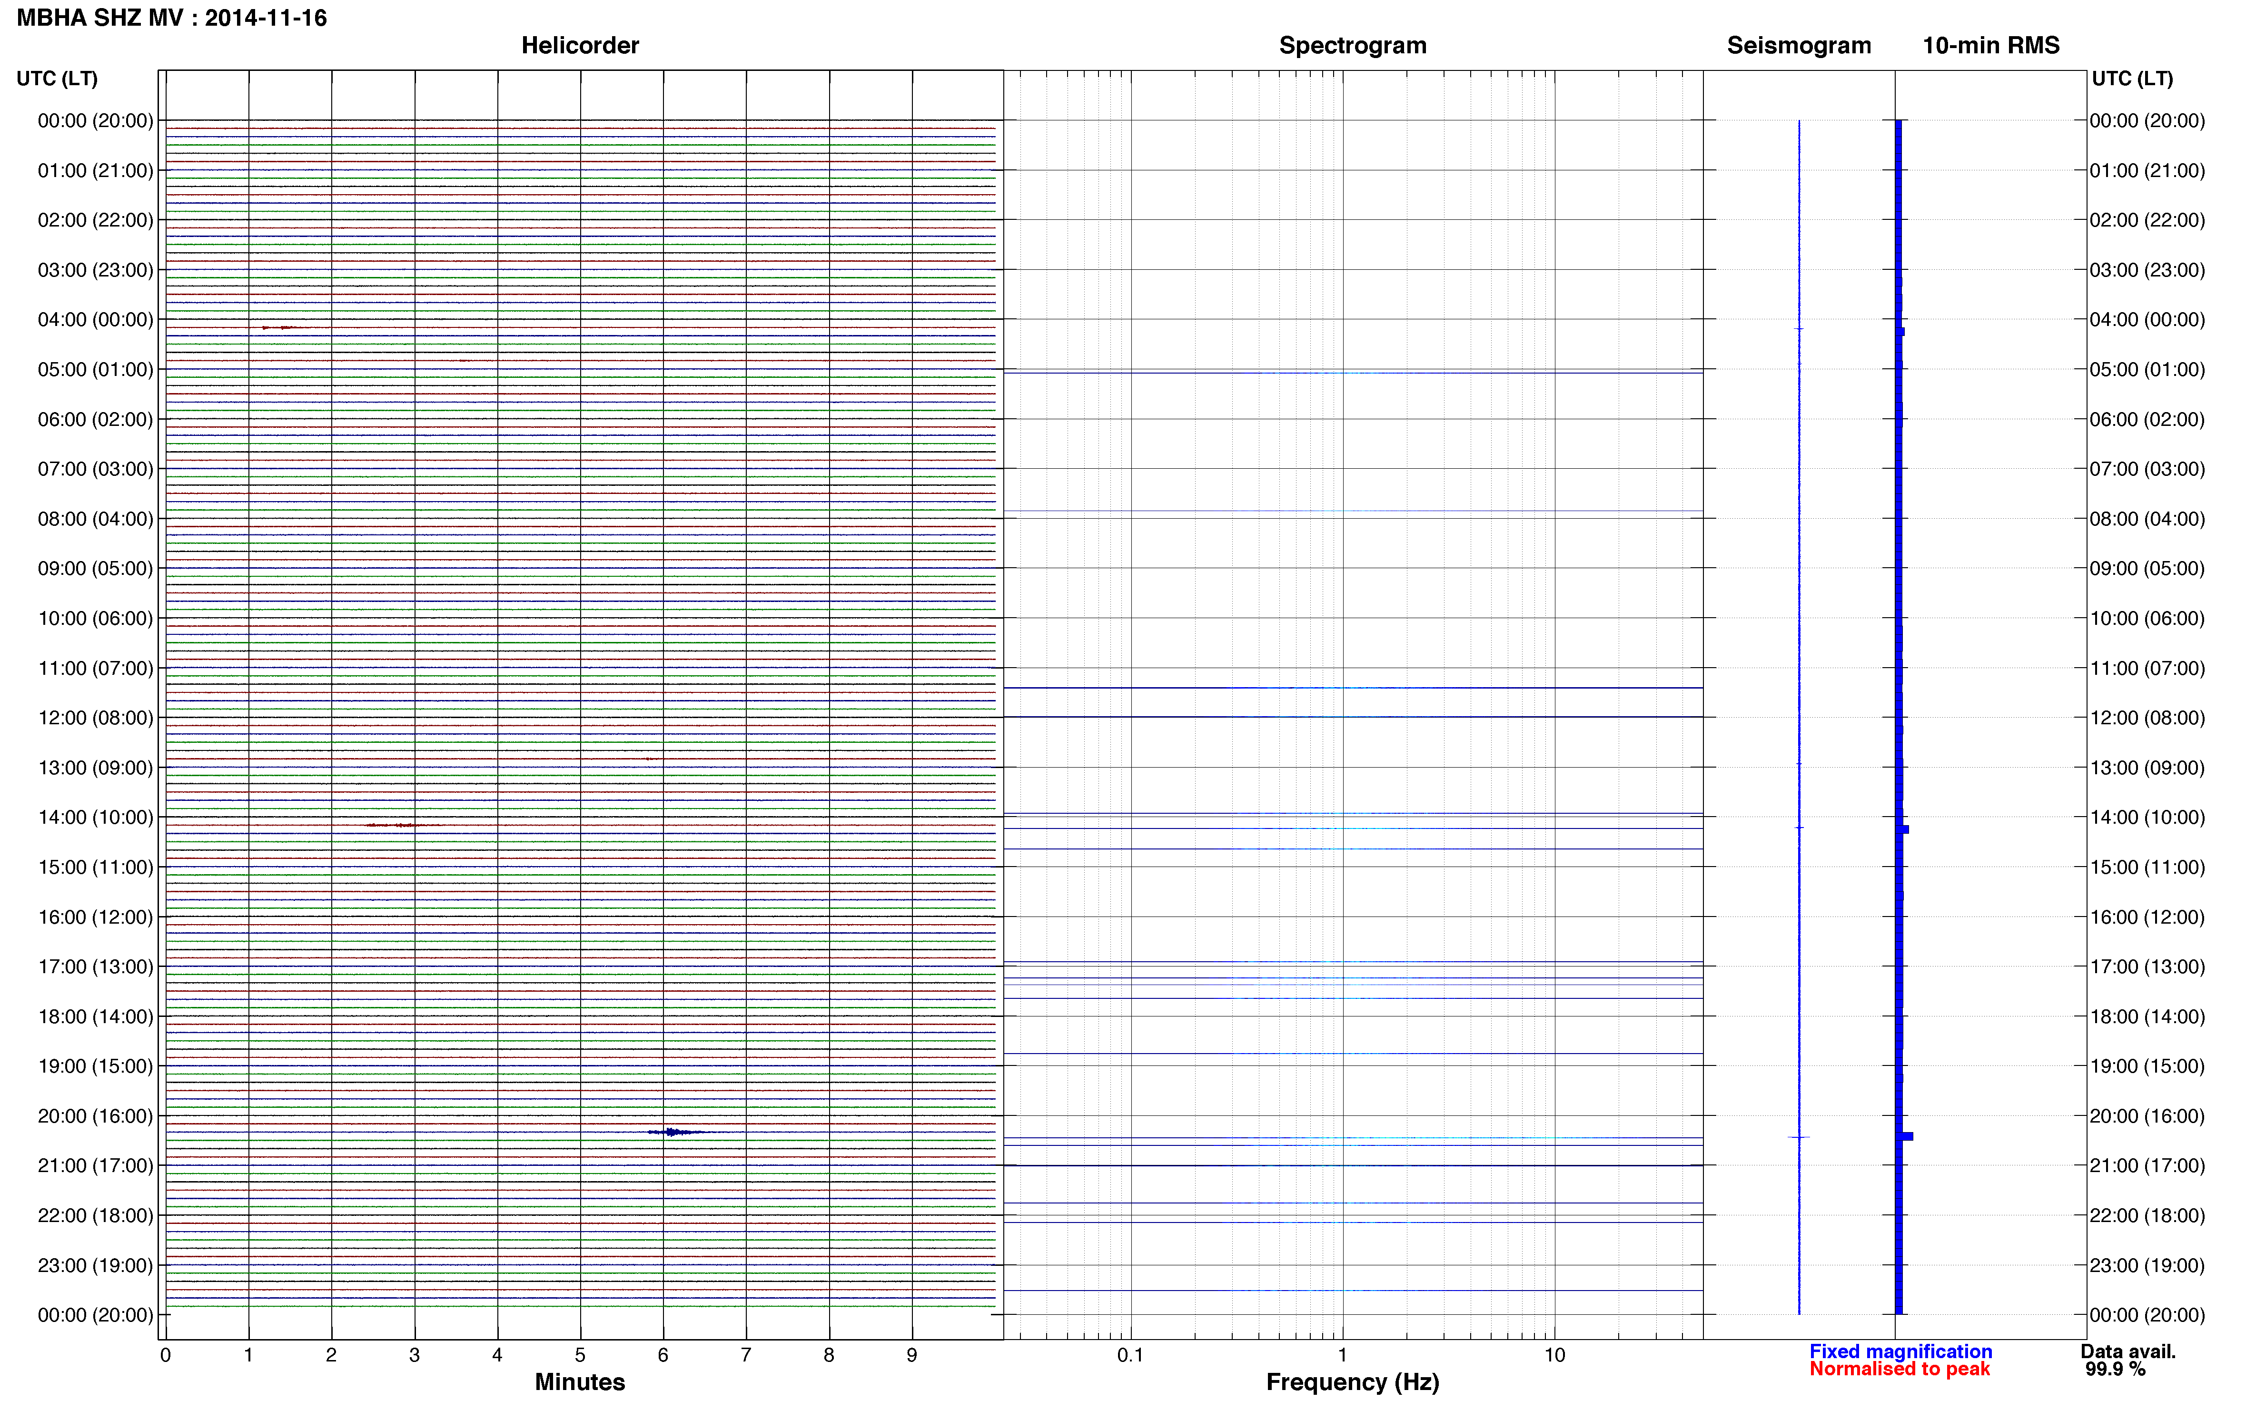Click the left 04:00 (00:00) time label

(95, 320)
